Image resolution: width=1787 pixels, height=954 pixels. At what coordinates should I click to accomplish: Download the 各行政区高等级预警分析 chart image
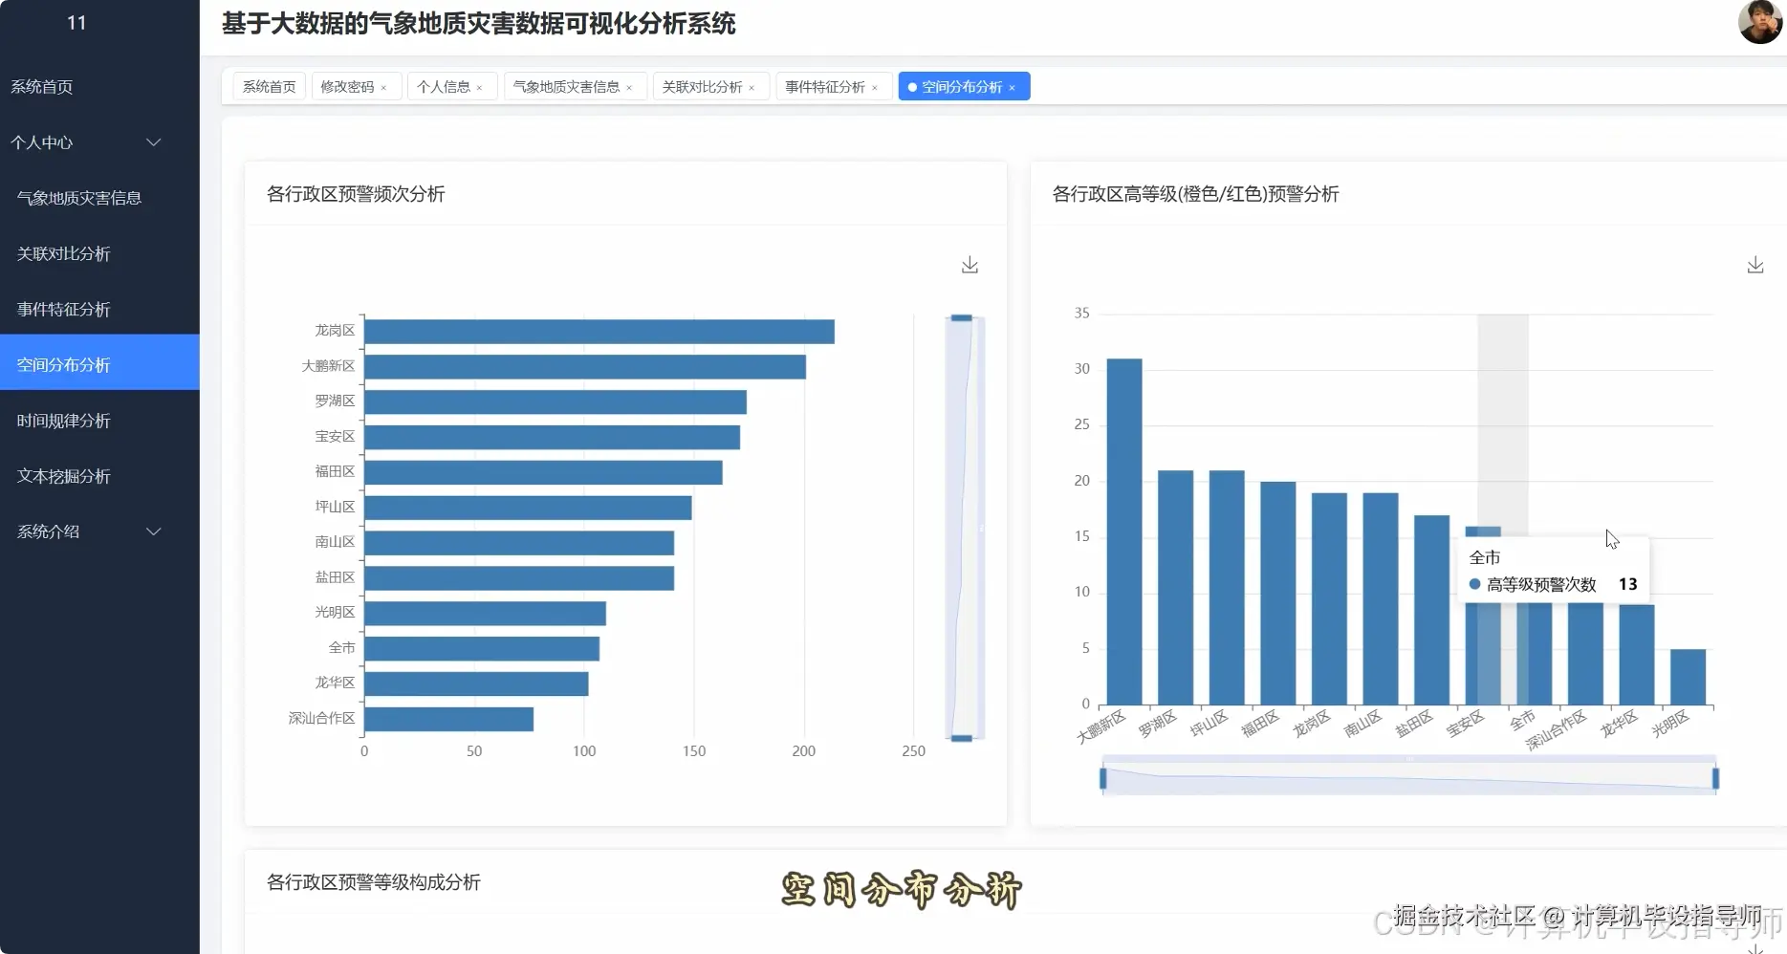point(1754,265)
